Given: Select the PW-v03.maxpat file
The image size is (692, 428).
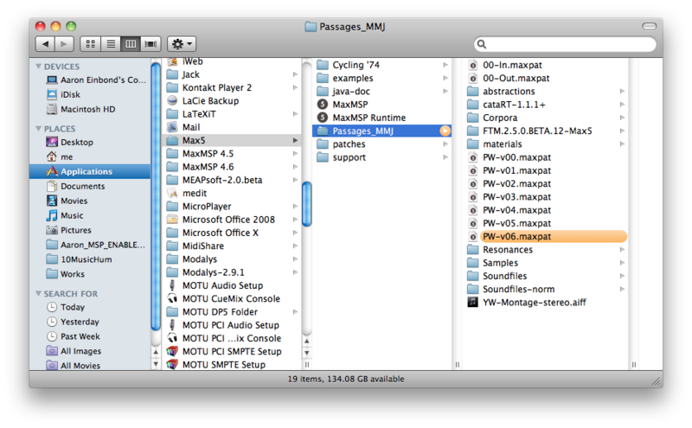Looking at the screenshot, I should [509, 197].
